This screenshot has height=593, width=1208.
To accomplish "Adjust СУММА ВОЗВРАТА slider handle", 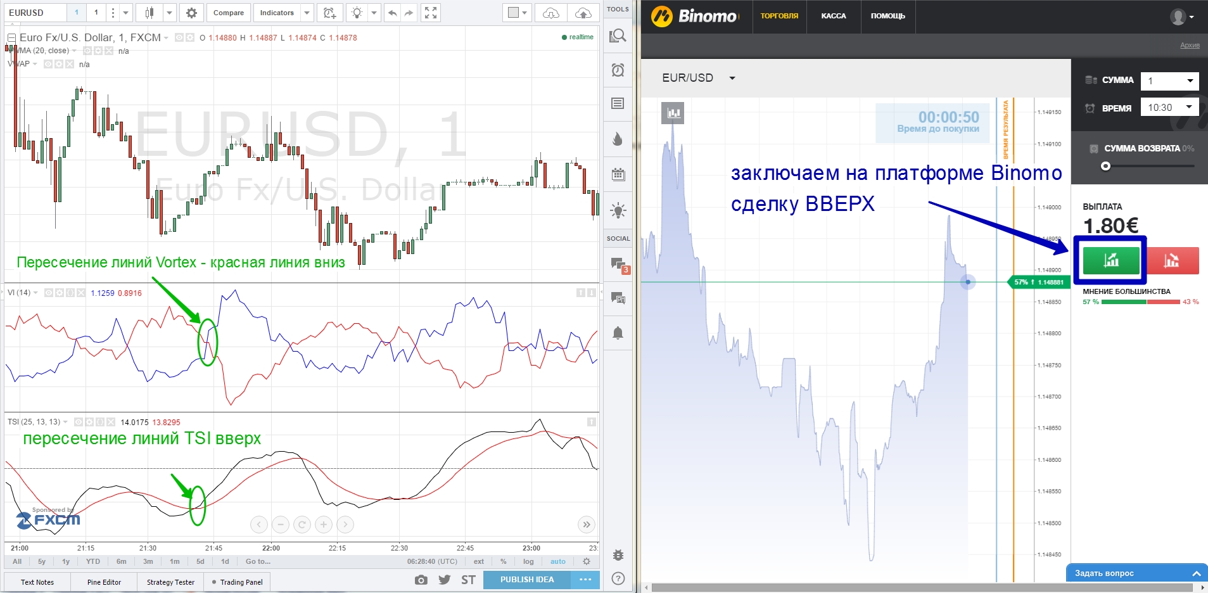I will 1105,166.
